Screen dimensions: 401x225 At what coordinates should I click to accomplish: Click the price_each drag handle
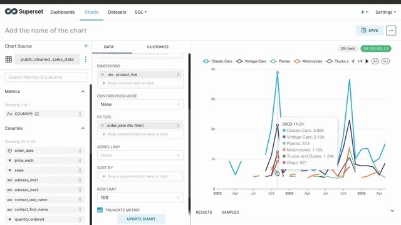coord(80,161)
